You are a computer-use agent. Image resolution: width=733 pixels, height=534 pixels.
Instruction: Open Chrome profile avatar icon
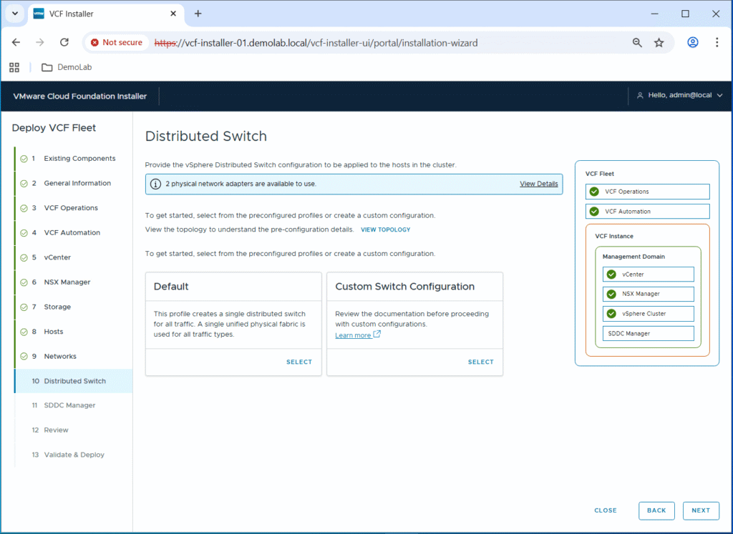pos(692,43)
